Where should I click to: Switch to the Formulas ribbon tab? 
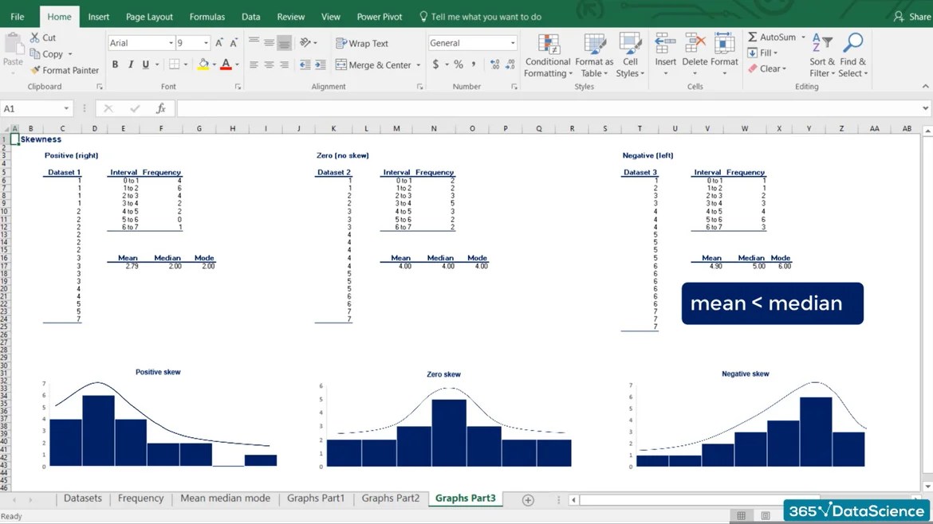207,16
